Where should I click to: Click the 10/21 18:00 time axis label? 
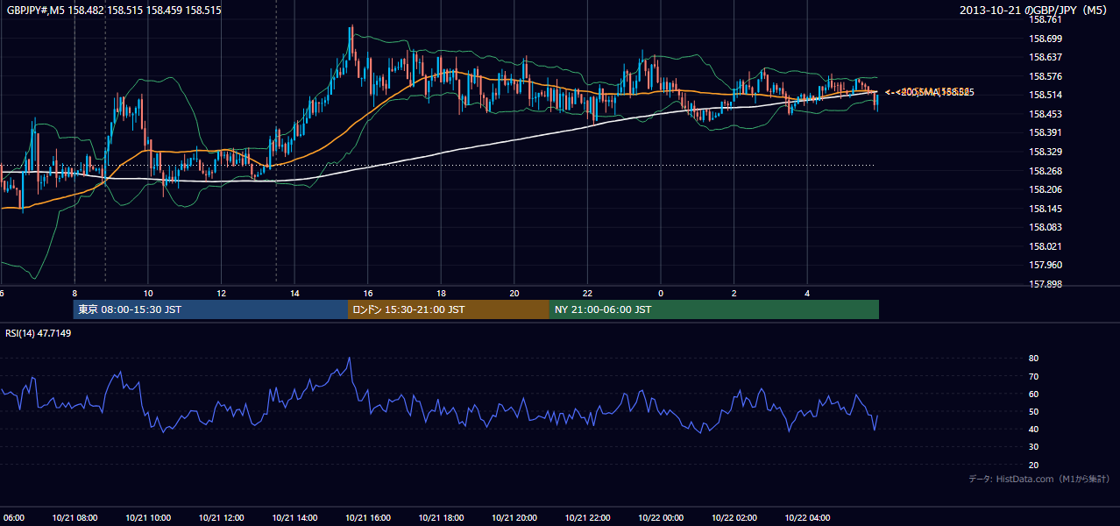click(x=441, y=518)
